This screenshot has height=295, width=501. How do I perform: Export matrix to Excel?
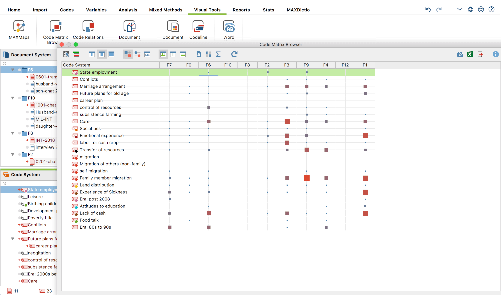[470, 54]
